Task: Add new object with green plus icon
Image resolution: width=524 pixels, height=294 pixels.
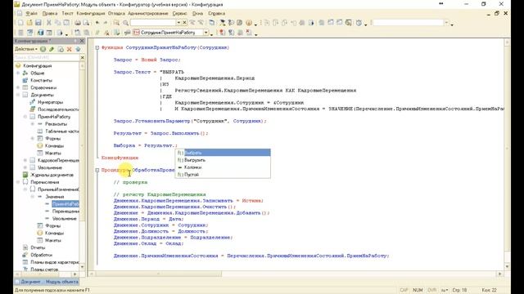Action: tap(43, 49)
